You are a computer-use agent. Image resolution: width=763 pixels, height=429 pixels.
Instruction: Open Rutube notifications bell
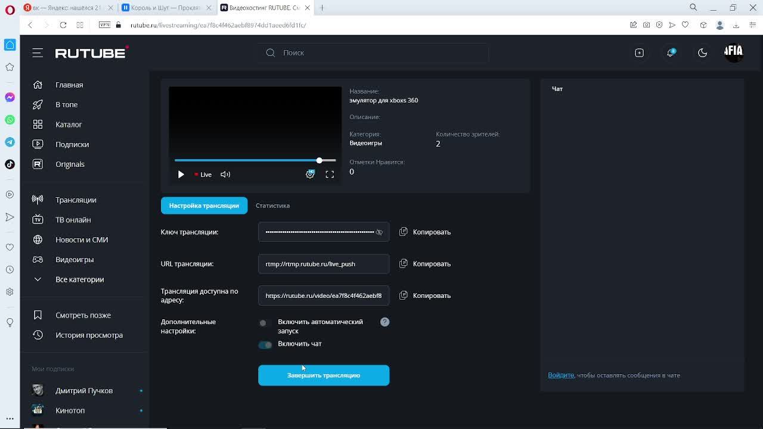(671, 52)
